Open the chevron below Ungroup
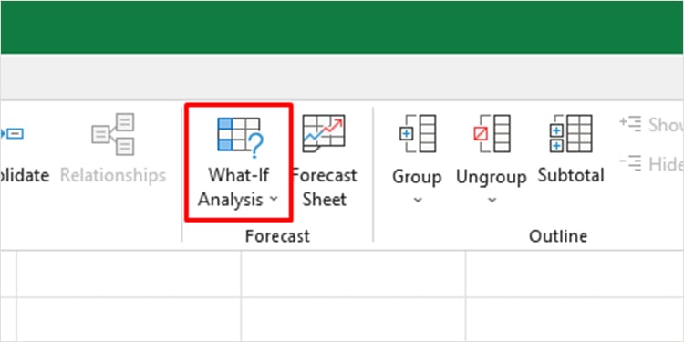 (492, 201)
